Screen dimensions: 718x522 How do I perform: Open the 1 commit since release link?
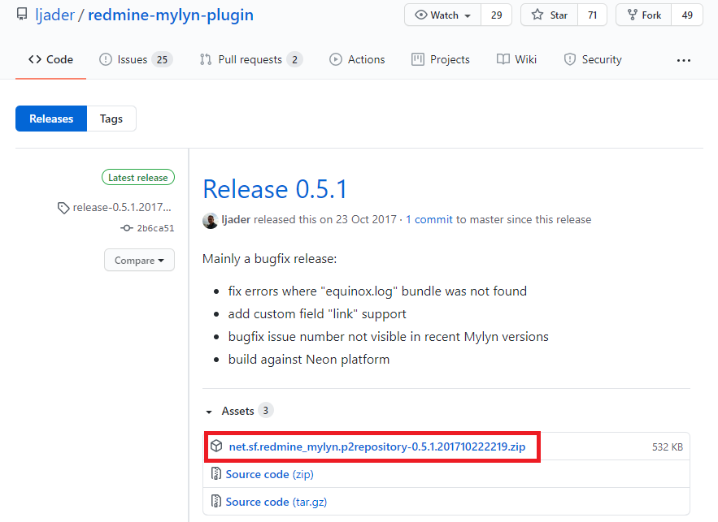429,220
